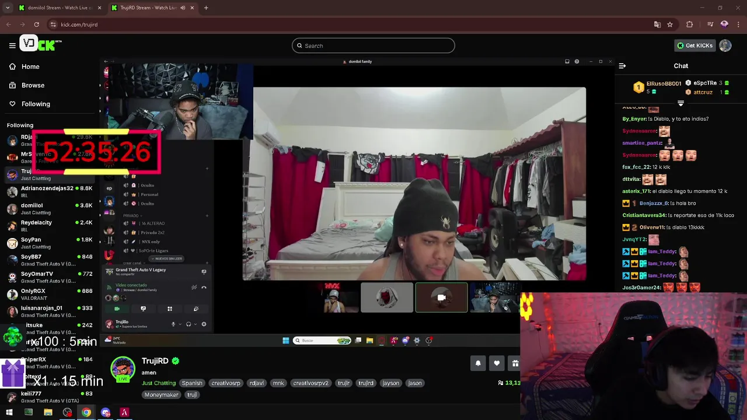Viewport: 747px width, 420px height.
Task: Open the Kick hamburger sidebar menu
Action: 12,45
